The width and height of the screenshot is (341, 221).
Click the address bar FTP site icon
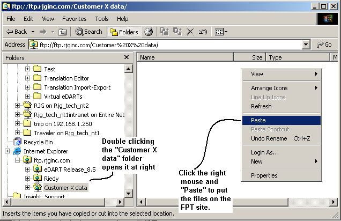(34, 45)
